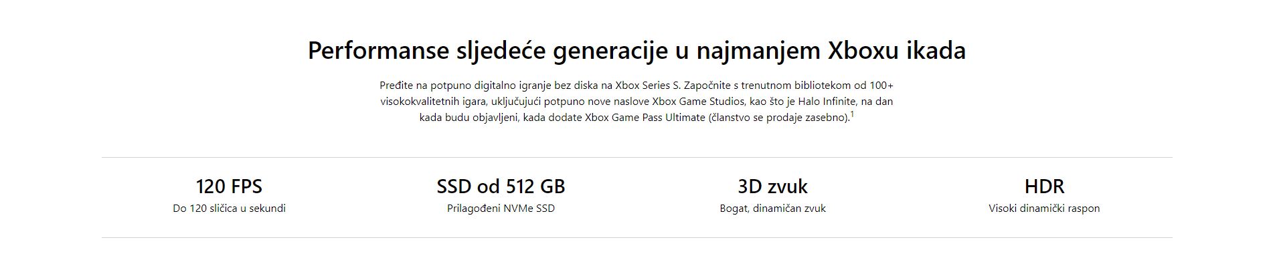
Task: Select the 3D zvuk feature title
Action: click(x=772, y=186)
